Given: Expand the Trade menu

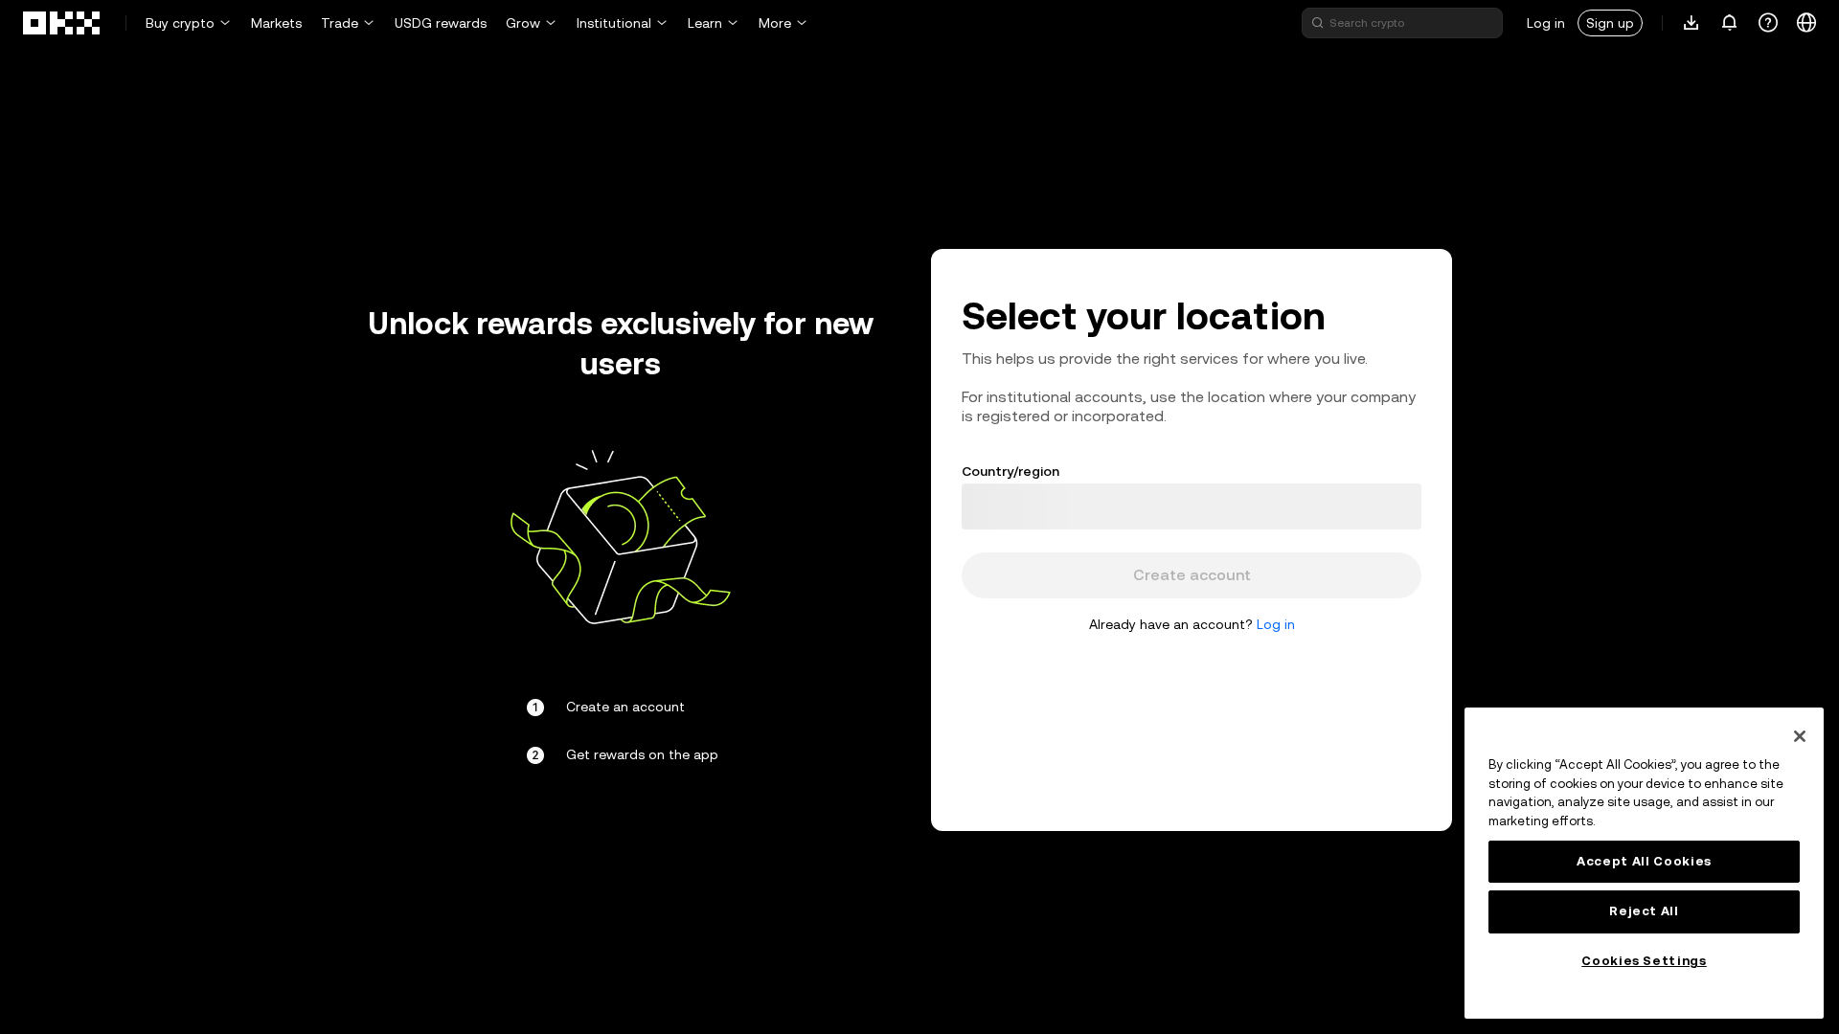Looking at the screenshot, I should point(347,22).
